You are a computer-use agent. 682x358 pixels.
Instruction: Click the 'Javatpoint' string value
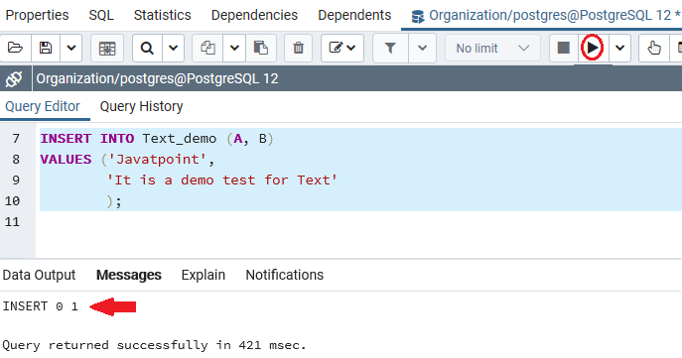tap(157, 160)
